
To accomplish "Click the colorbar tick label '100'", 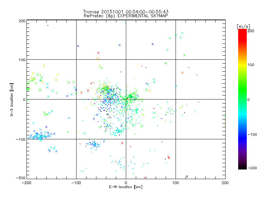I will pos(251,65).
